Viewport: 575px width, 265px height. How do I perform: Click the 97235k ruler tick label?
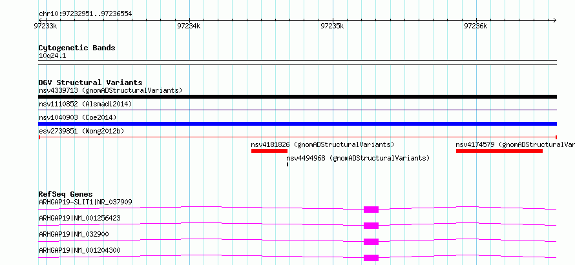click(x=332, y=26)
